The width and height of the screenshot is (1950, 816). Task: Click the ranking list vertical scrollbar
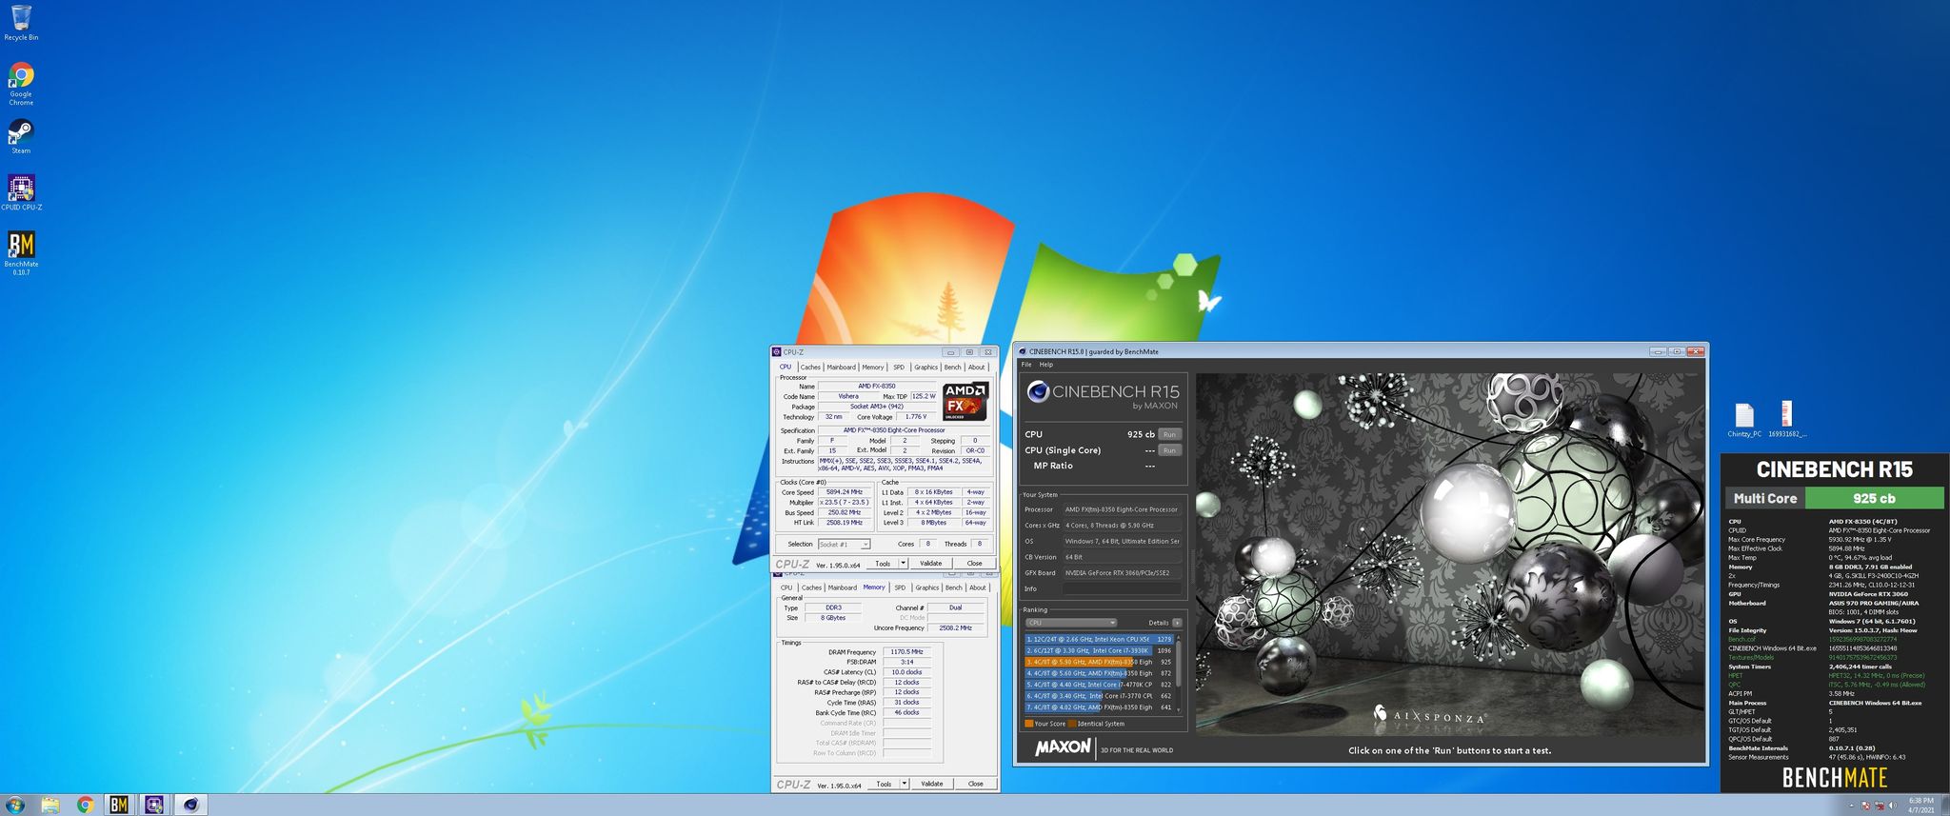coord(1179,673)
